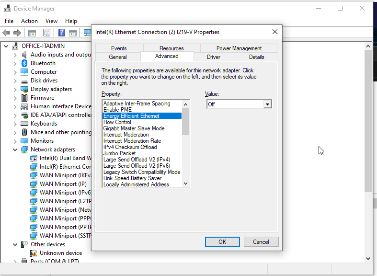Select Jumbo Packet in property list
This screenshot has height=276, width=377.
click(x=120, y=153)
